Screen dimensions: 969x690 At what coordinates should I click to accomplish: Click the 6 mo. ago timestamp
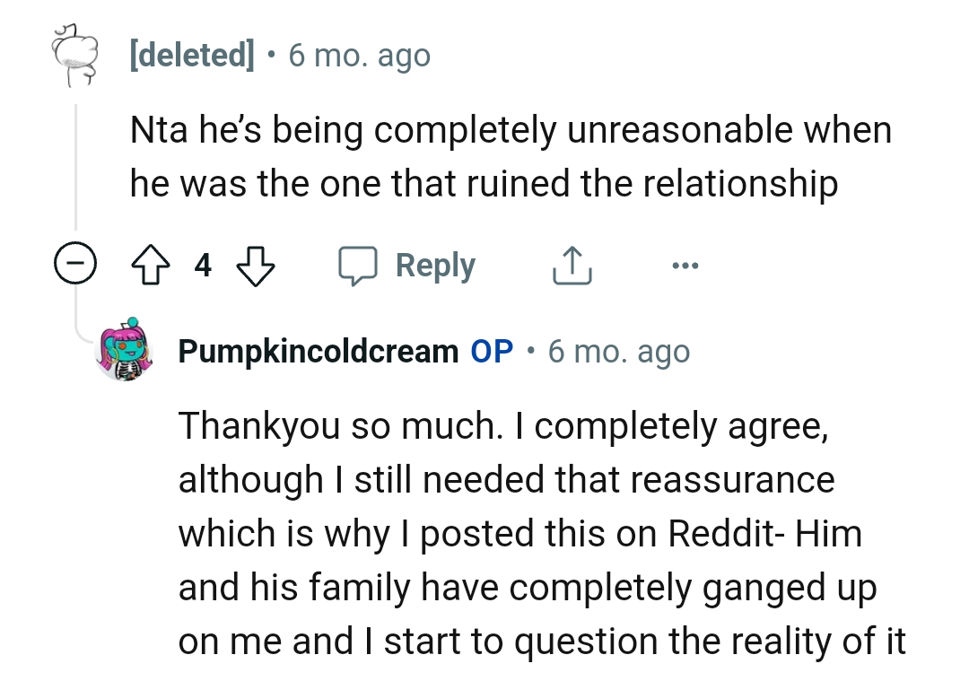[x=359, y=55]
